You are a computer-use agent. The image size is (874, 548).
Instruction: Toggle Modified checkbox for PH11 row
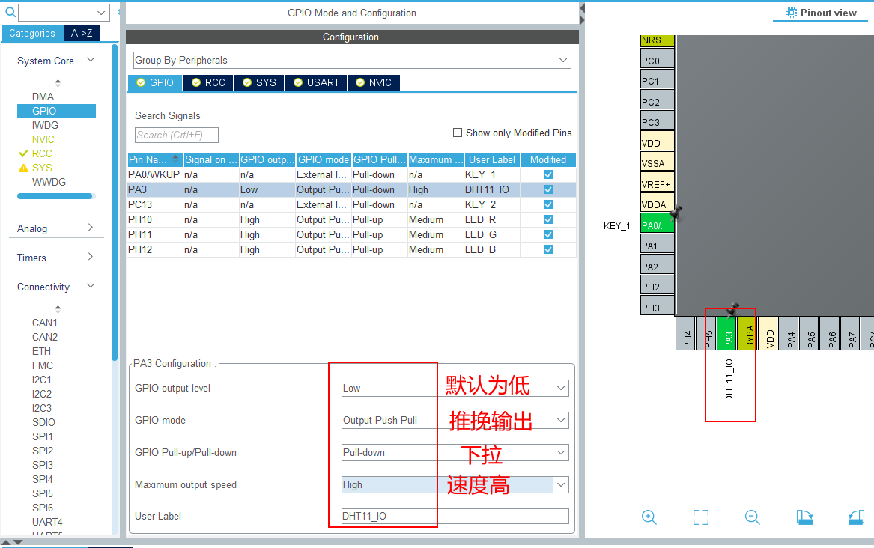(548, 234)
